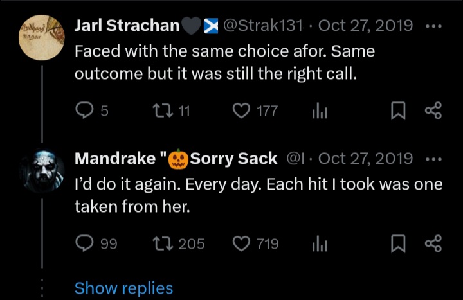Open Jarl Strachan's profile picture
The width and height of the screenshot is (463, 300).
click(x=41, y=38)
